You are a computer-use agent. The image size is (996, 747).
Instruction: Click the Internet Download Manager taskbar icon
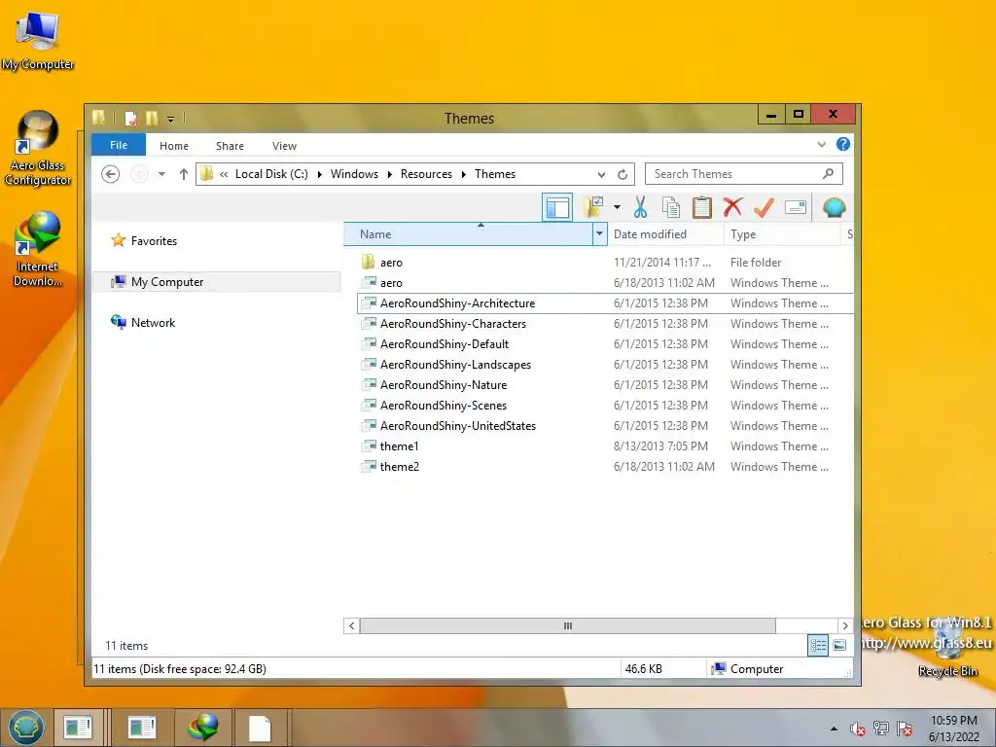pos(203,728)
